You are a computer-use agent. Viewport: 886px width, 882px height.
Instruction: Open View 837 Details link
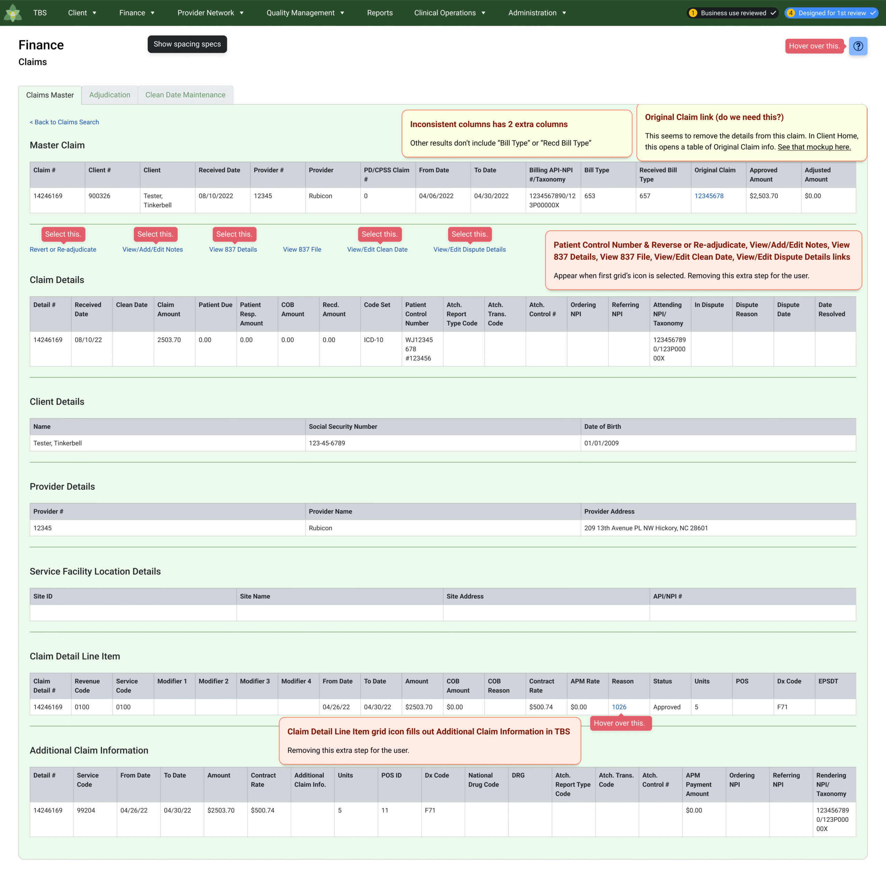pyautogui.click(x=233, y=249)
